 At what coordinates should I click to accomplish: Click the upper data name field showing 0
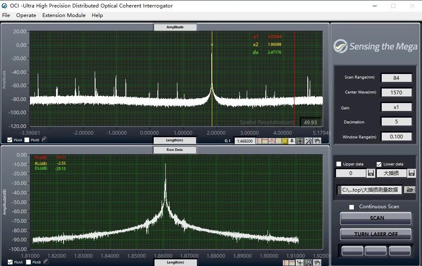tap(351, 173)
